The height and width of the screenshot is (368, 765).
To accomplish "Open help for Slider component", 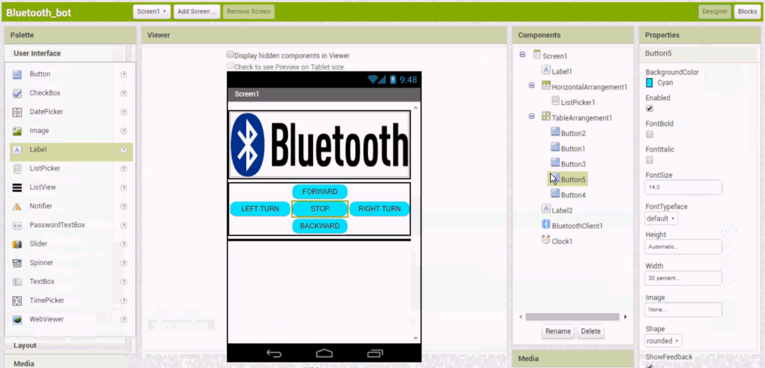I will tap(123, 244).
